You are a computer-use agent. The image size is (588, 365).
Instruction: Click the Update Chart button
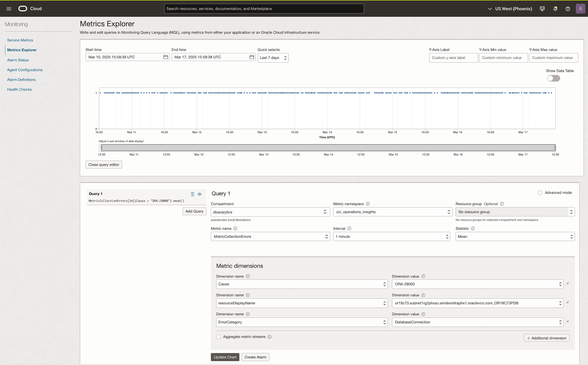pyautogui.click(x=225, y=357)
